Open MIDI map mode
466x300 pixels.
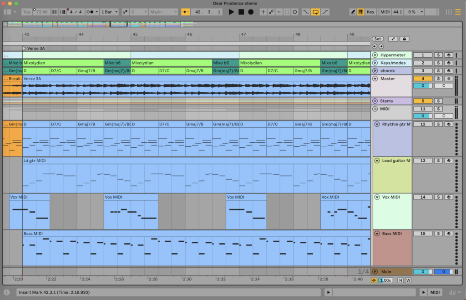click(385, 12)
